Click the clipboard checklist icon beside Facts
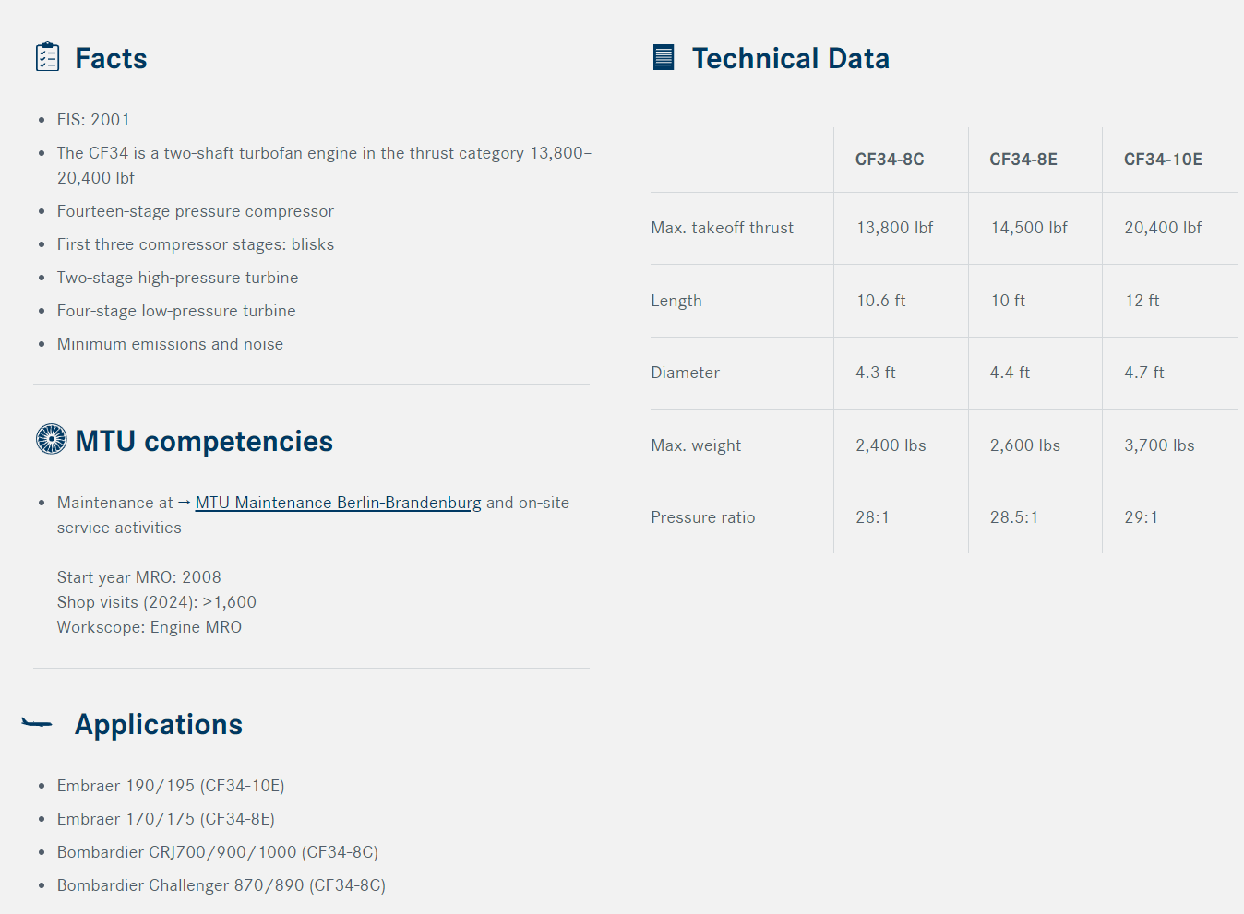The height and width of the screenshot is (914, 1244). (48, 57)
